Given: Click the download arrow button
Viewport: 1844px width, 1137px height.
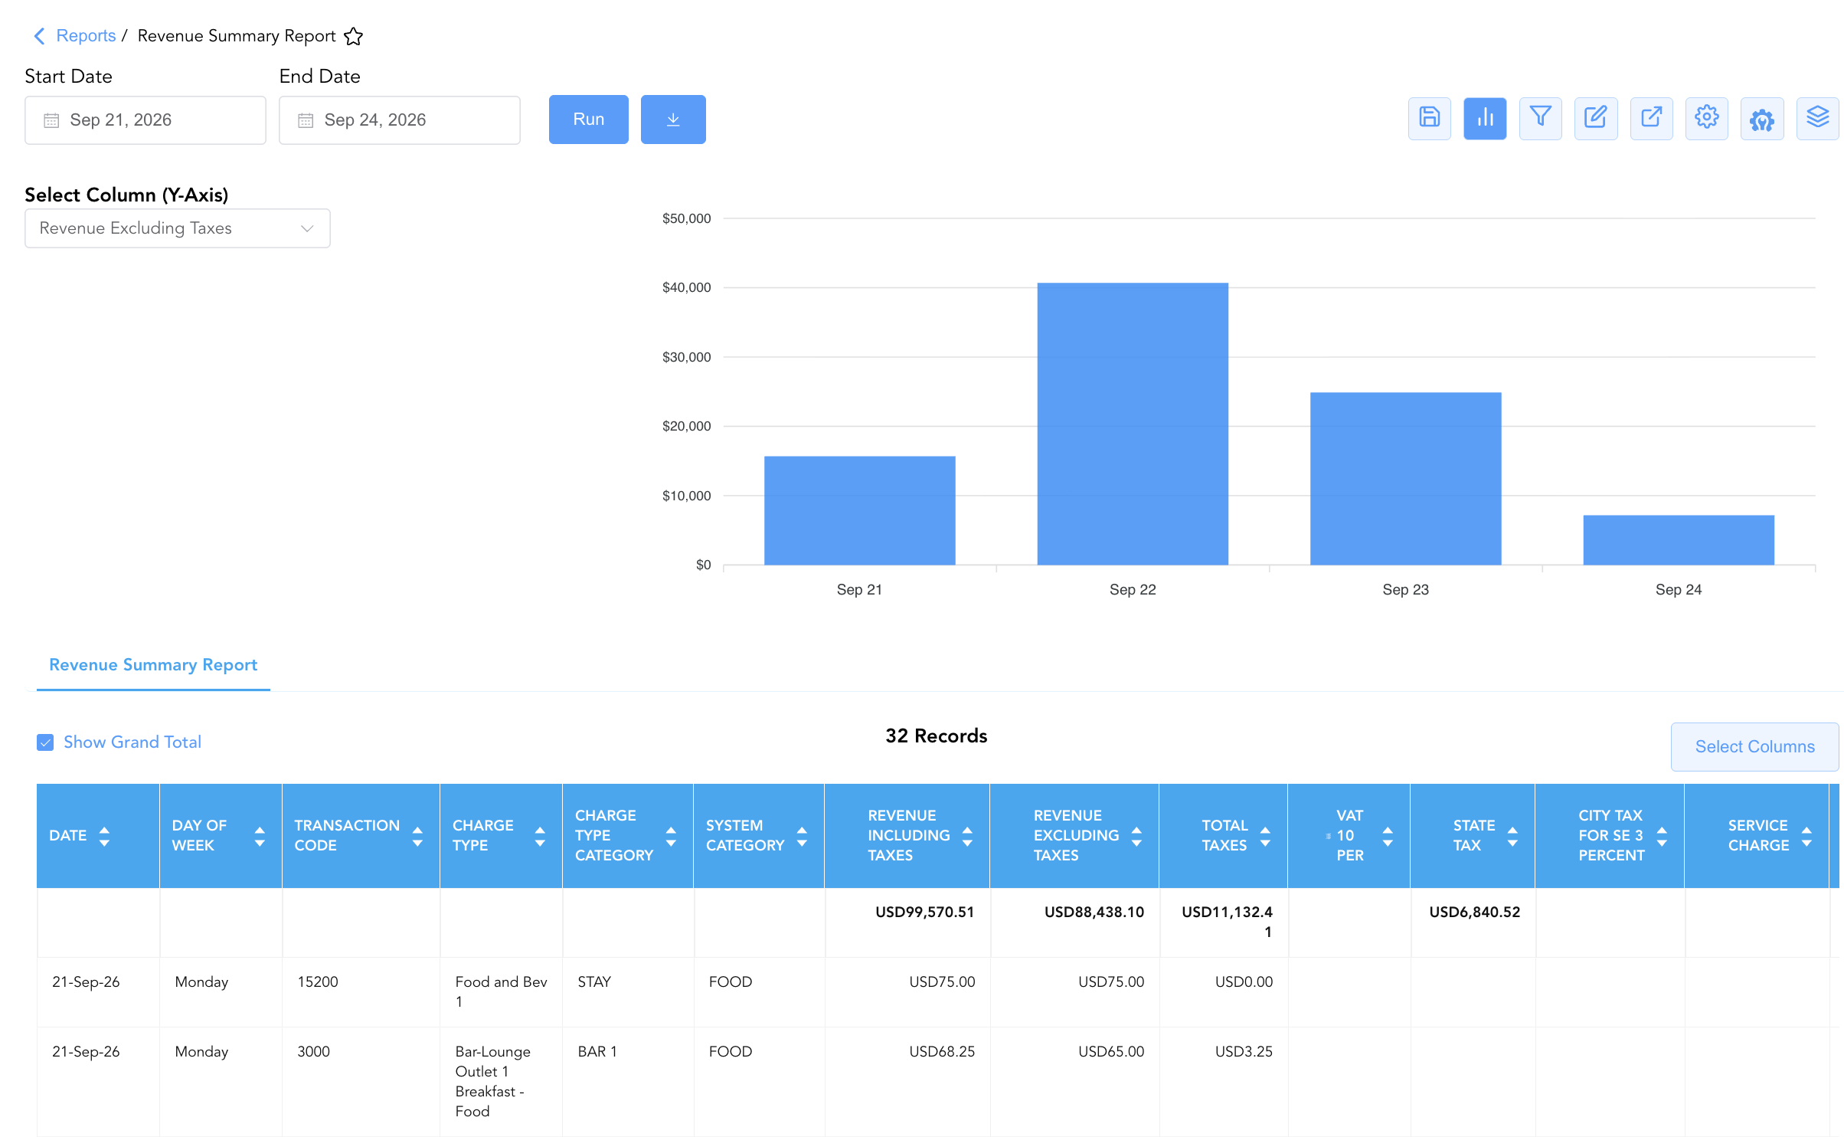Looking at the screenshot, I should click(x=673, y=120).
